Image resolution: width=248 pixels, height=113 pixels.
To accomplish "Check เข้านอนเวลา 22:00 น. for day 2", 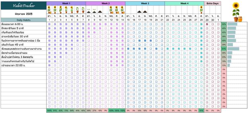I will 55,65.
